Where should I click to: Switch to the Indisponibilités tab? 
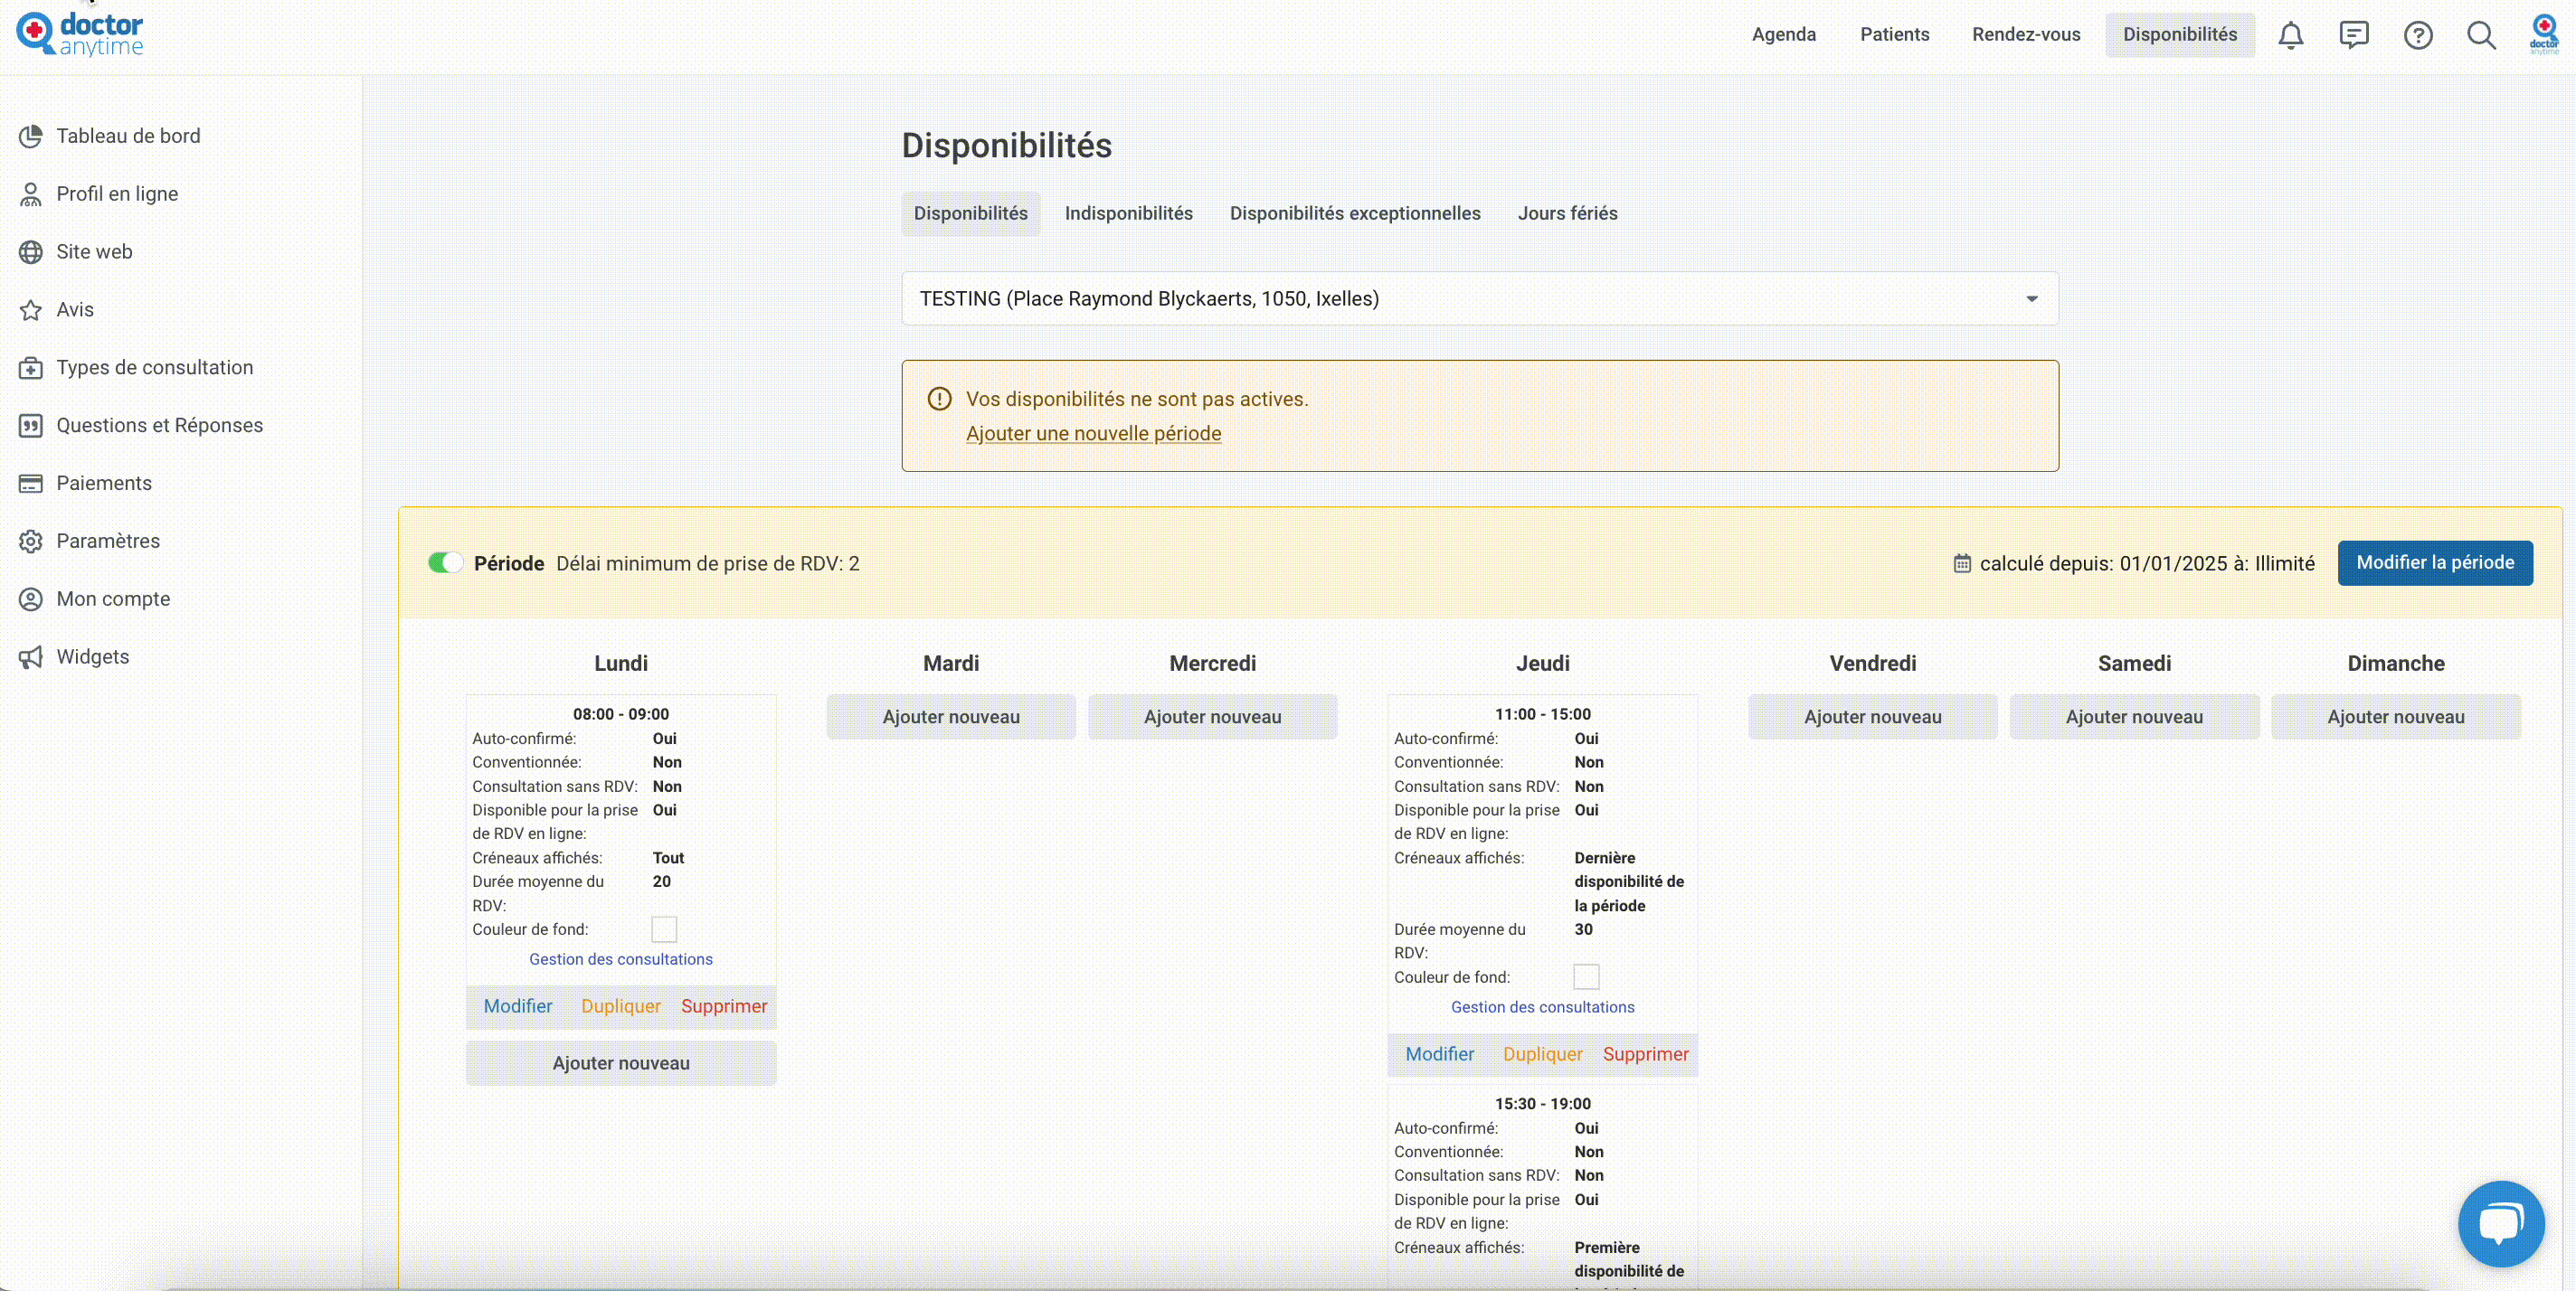point(1128,212)
